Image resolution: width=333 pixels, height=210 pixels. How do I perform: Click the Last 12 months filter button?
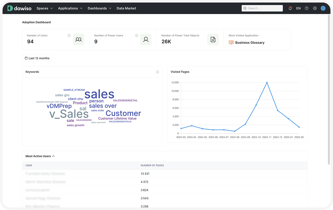coord(37,58)
